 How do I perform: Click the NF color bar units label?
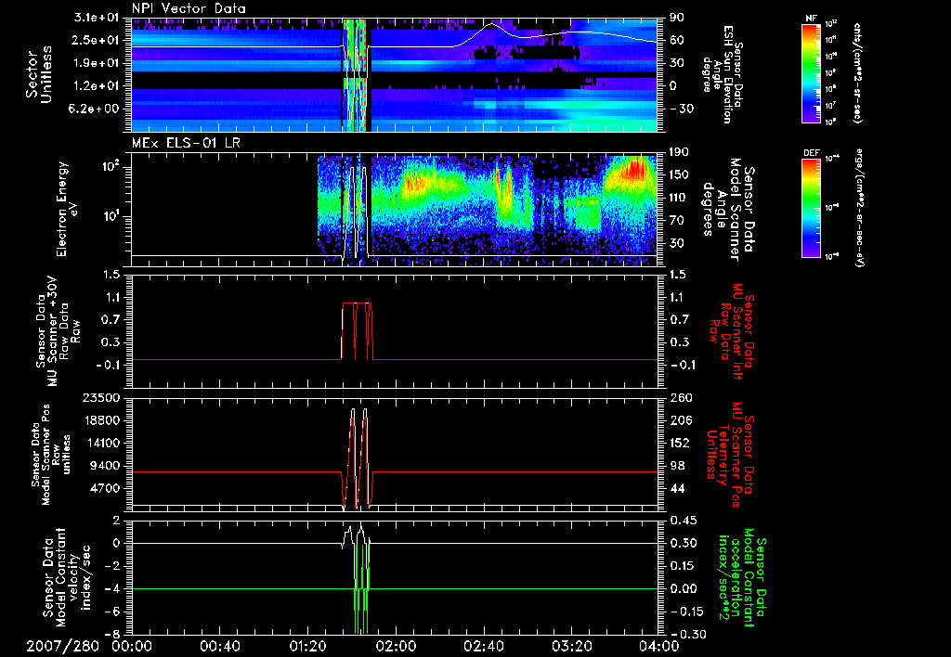tap(857, 72)
